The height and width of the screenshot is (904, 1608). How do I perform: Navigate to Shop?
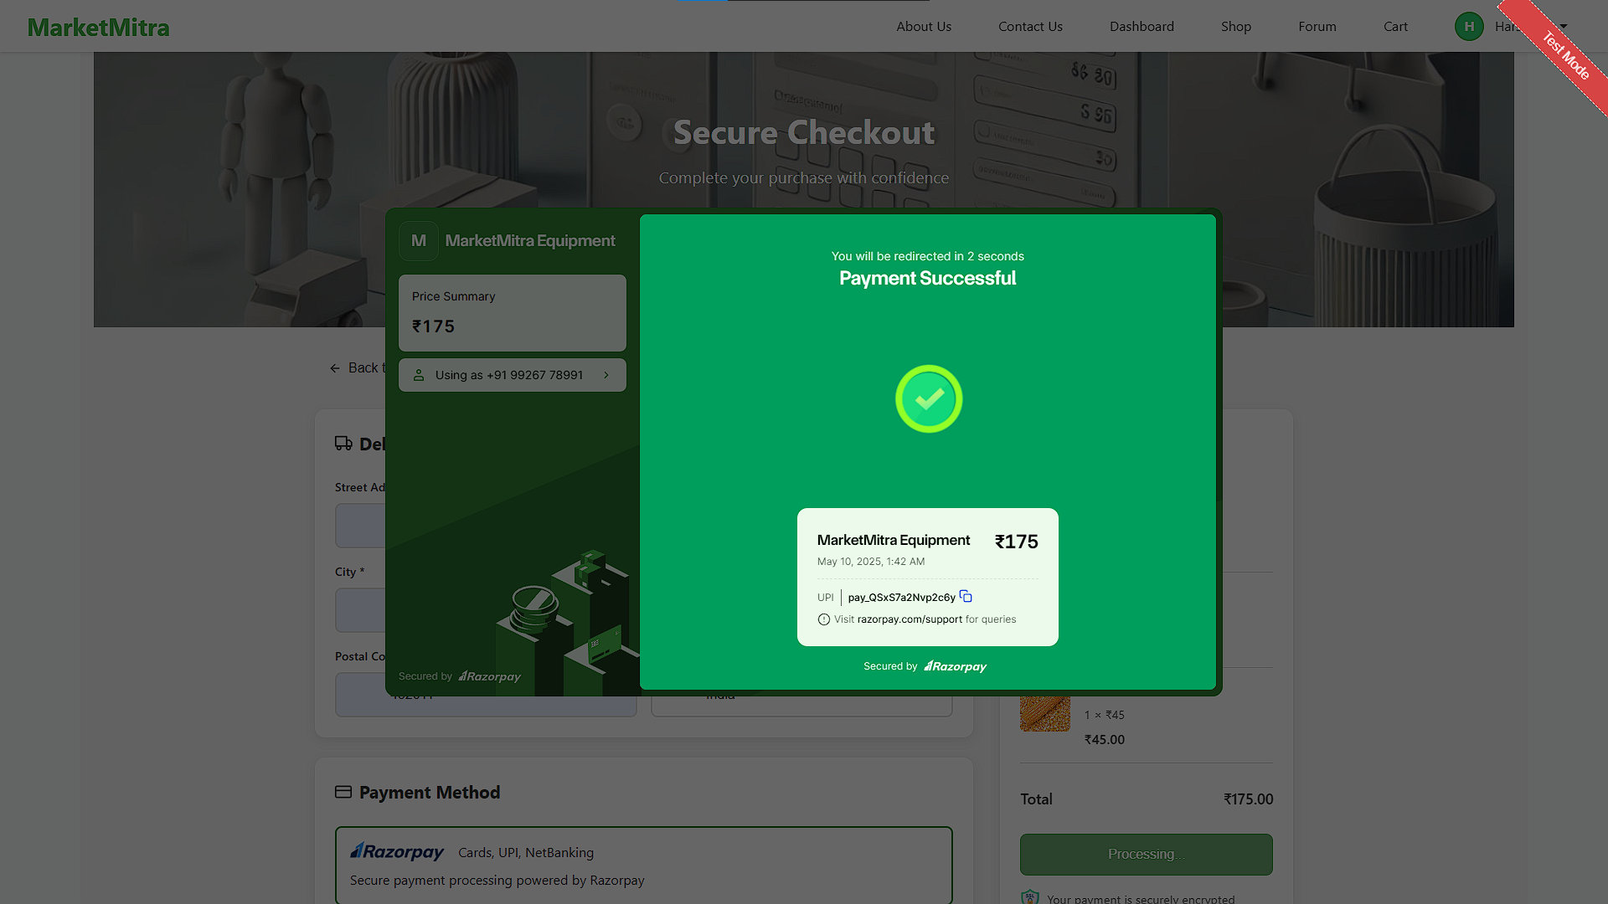1236,27
